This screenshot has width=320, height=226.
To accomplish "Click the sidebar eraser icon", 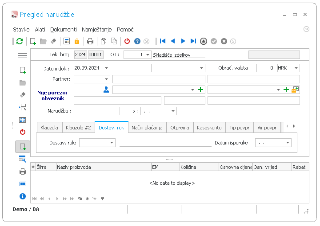I will 23,95.
